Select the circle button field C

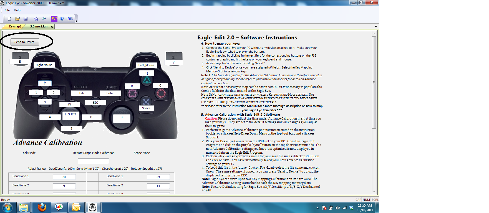tap(160, 85)
